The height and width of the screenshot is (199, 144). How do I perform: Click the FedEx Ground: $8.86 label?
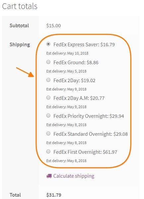[76, 63]
